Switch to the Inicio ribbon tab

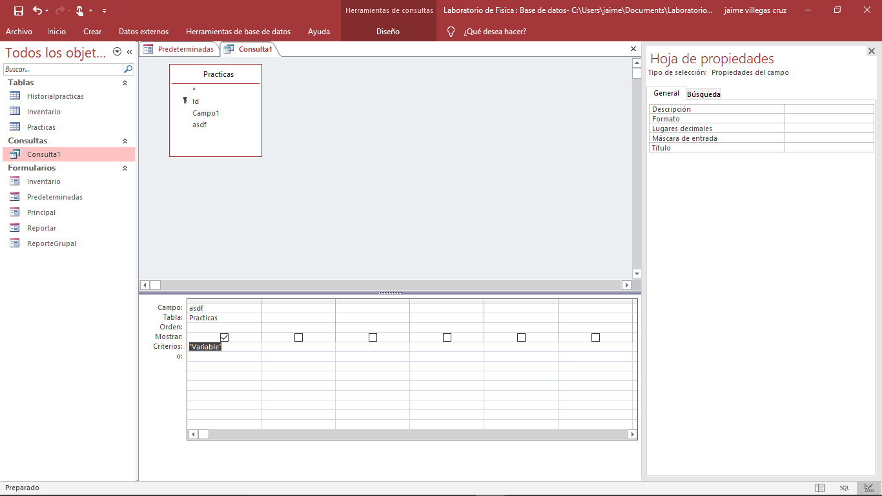coord(56,32)
